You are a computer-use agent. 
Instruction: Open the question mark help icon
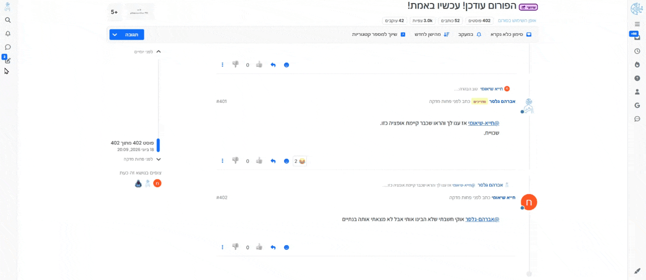coord(637,78)
